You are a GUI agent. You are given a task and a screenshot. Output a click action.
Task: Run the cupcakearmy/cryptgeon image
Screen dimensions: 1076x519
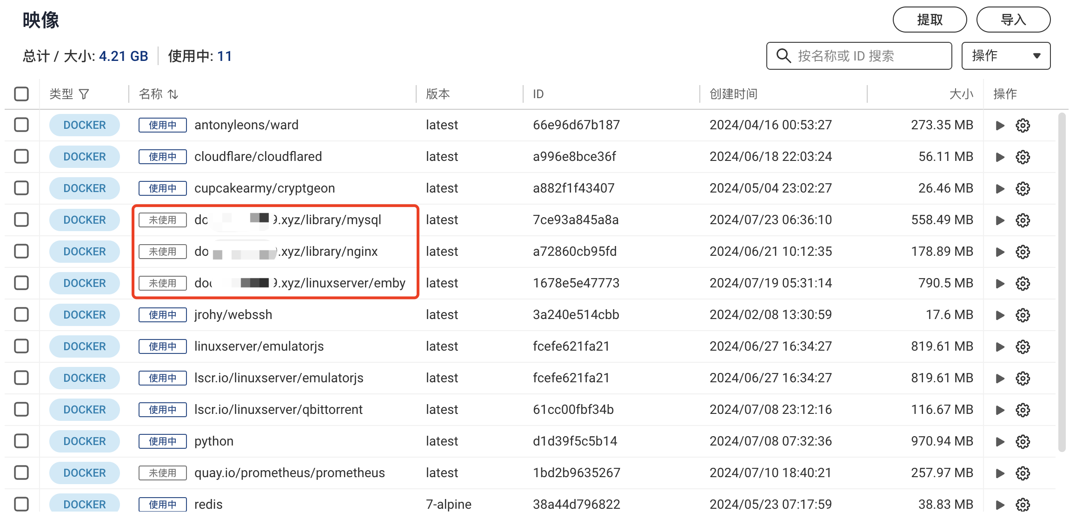coord(1000,189)
